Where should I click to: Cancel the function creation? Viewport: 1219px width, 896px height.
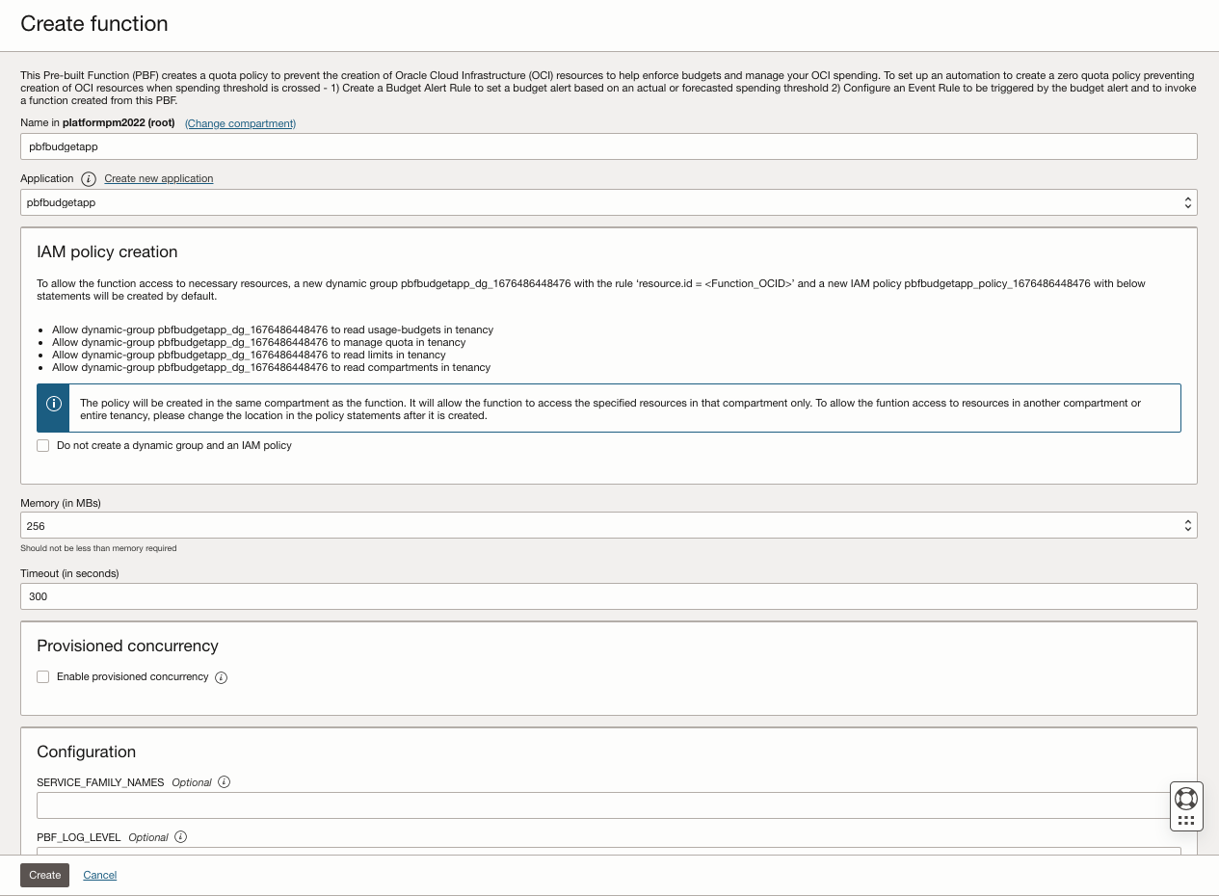[99, 875]
